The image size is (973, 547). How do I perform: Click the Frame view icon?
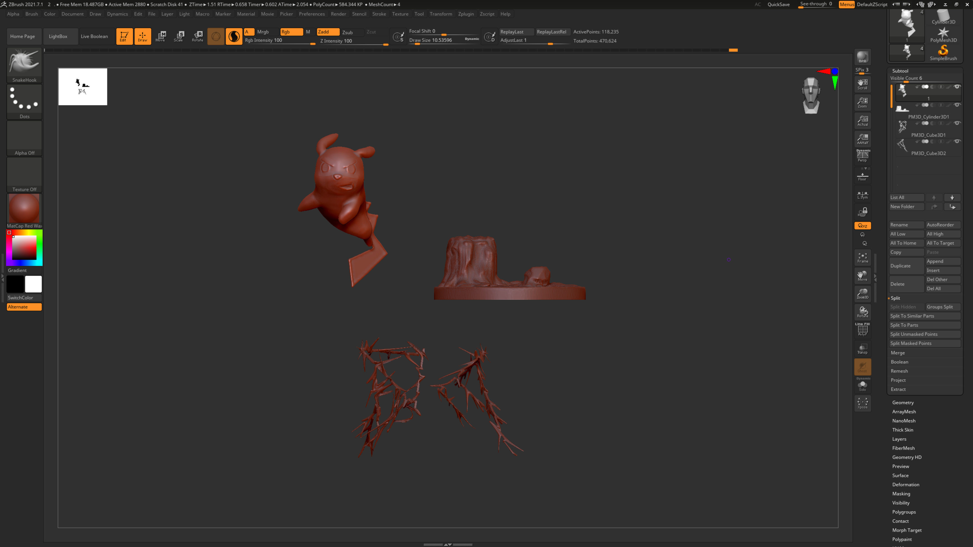tap(862, 258)
